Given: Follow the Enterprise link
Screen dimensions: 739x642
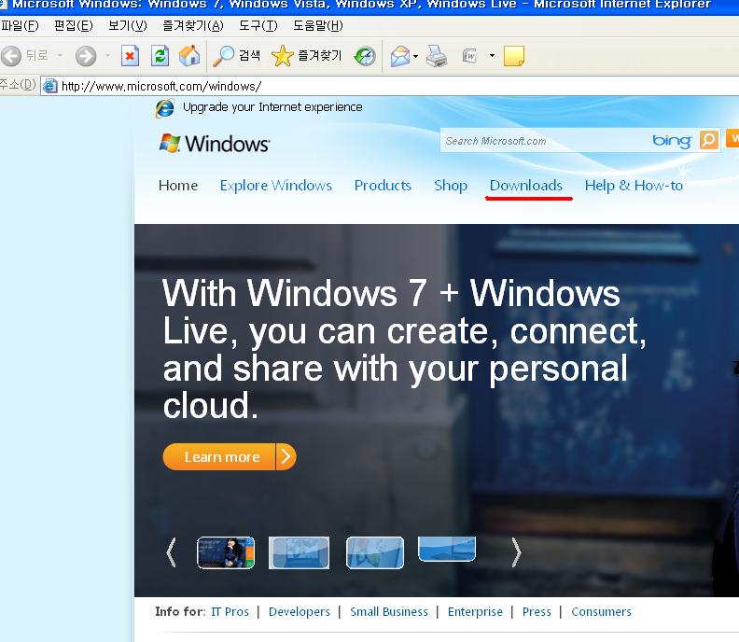Looking at the screenshot, I should (475, 612).
